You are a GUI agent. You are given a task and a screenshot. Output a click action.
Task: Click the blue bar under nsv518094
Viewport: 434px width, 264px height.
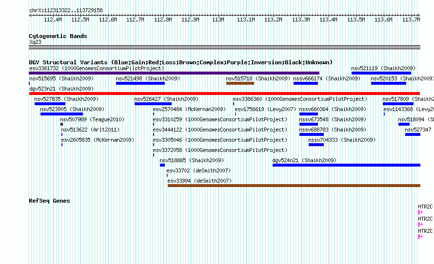(404, 124)
